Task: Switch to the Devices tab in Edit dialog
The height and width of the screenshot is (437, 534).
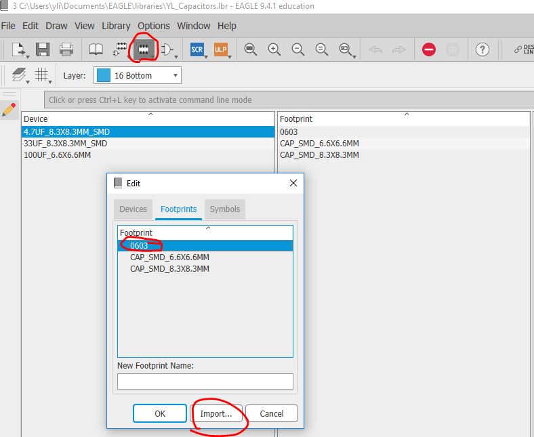Action: tap(133, 209)
